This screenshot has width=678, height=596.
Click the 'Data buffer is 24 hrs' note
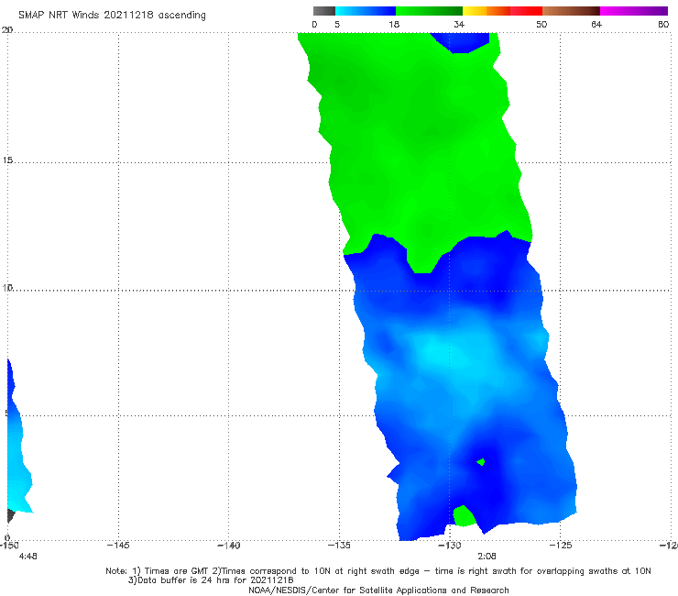(x=211, y=580)
